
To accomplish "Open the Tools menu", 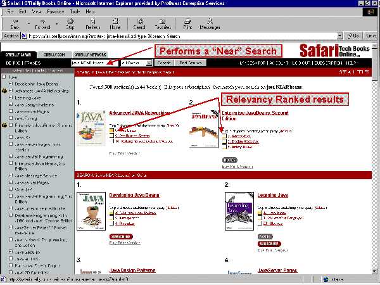I will [75, 11].
